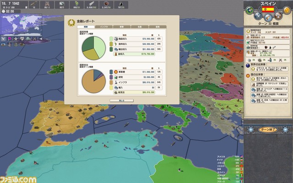The height and width of the screenshot is (183, 293).
Task: Click the Spanish flag emblem
Action: 268,9
